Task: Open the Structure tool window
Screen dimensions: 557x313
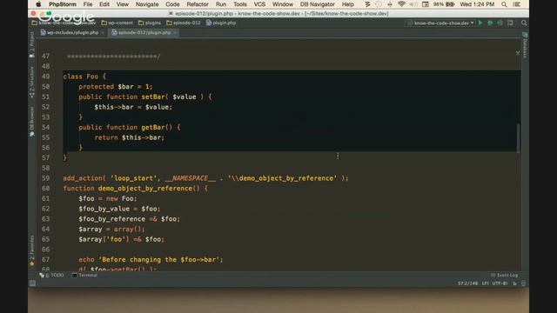Action: click(x=31, y=83)
